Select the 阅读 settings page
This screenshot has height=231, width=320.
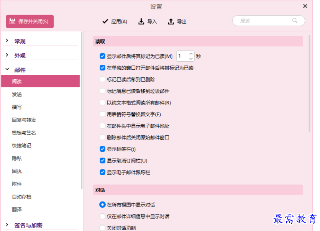40,81
